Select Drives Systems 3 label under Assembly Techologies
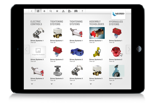 (x=96, y=79)
